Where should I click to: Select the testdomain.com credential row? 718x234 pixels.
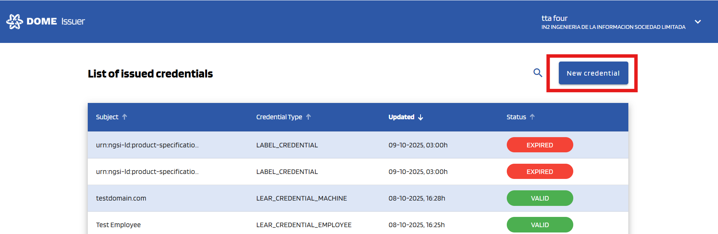point(121,198)
